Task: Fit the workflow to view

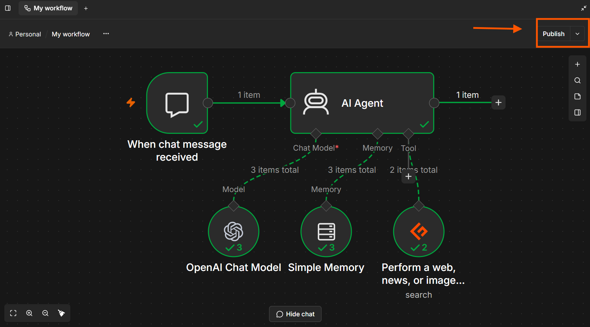Action: (13, 313)
